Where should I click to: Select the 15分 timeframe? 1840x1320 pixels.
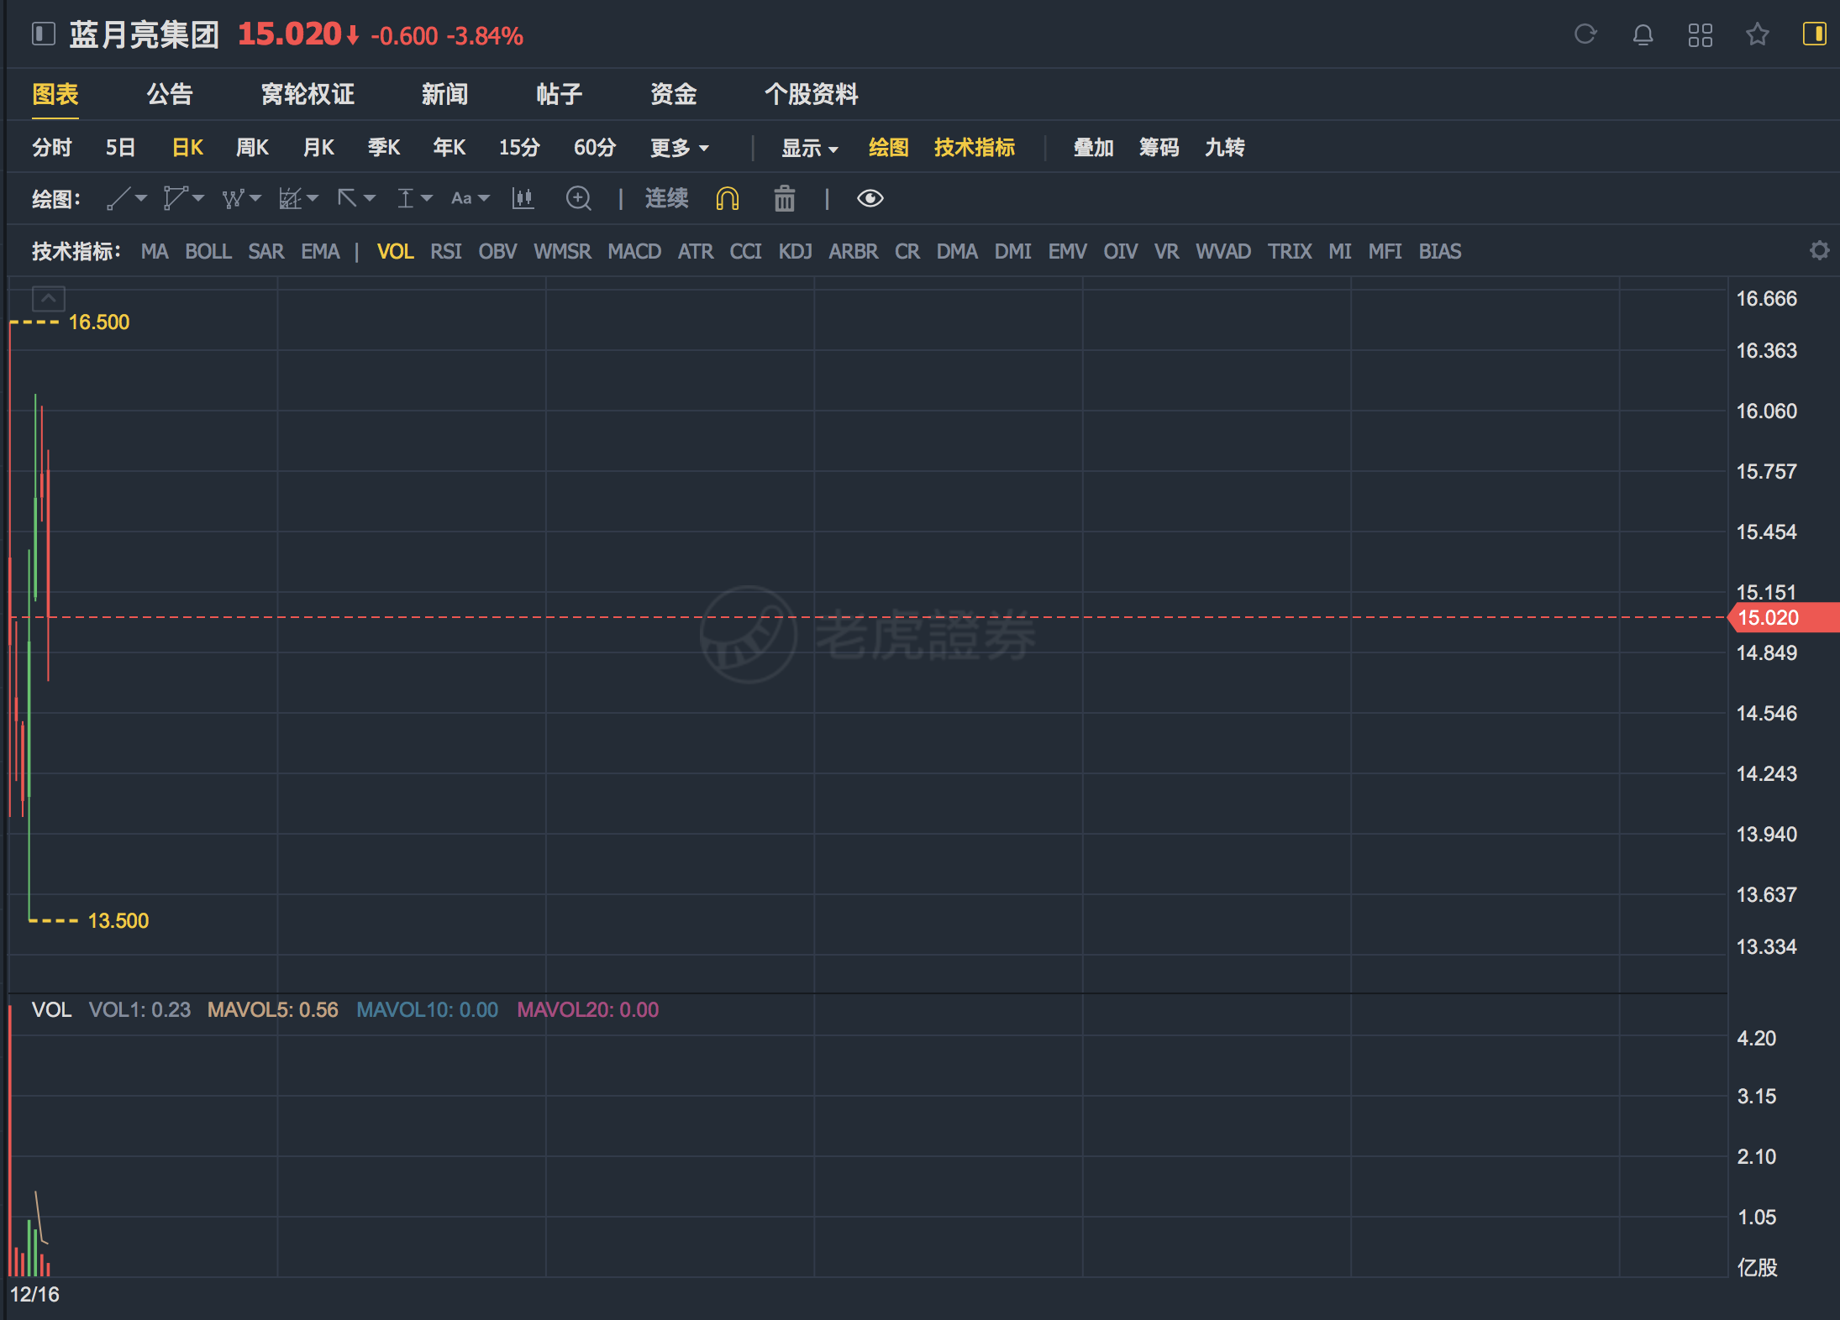pos(519,148)
